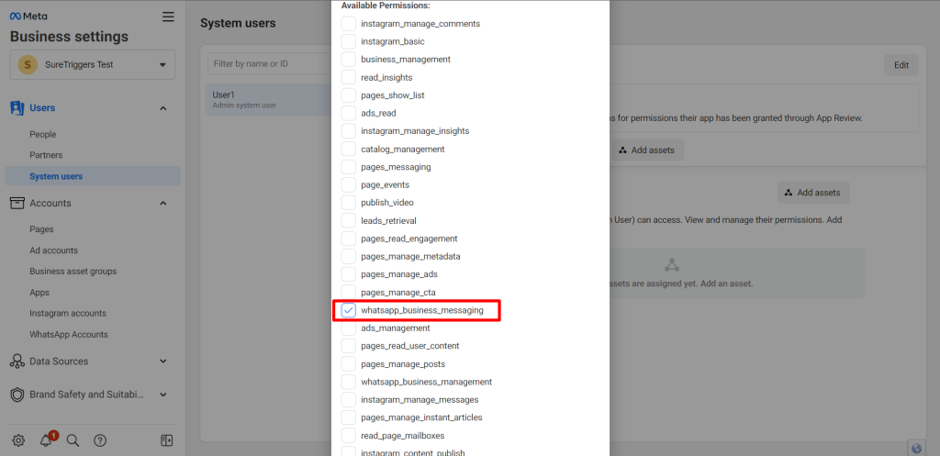Viewport: 940px width, 456px height.
Task: Expand Brand Safety and Suitability section
Action: coord(163,395)
